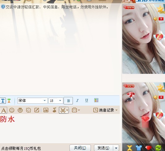
Task: Open the handwriting input pad icon
Action: tap(37, 110)
